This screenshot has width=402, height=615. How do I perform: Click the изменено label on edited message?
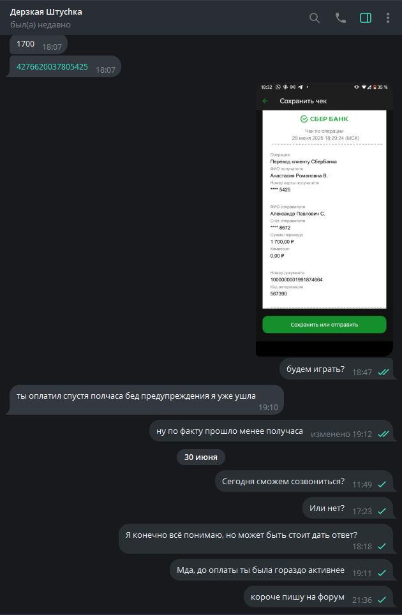coord(331,434)
